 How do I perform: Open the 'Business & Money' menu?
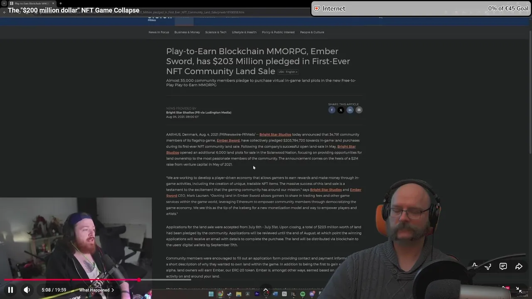pyautogui.click(x=187, y=32)
